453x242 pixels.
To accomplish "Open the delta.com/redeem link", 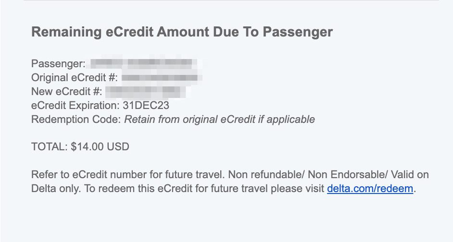I will [370, 189].
